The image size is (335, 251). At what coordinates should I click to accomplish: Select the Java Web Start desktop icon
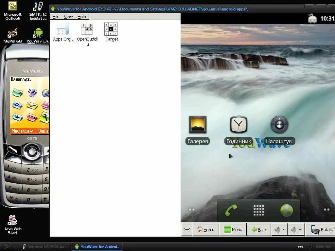[x=13, y=225]
